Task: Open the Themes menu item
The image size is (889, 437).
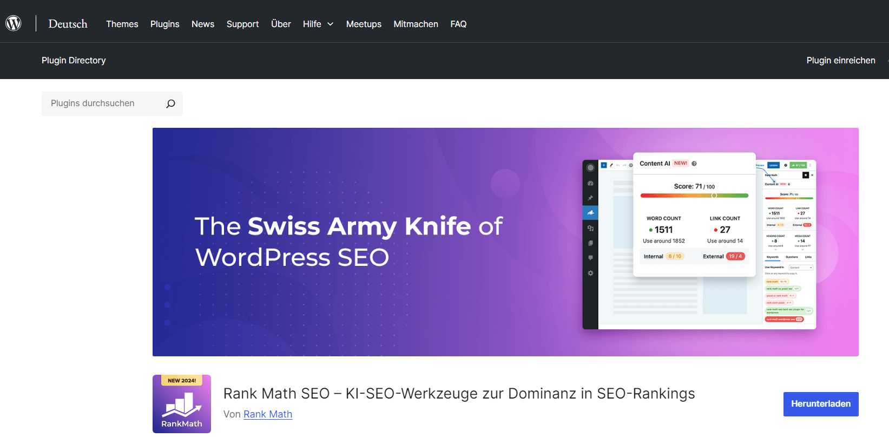Action: tap(122, 24)
